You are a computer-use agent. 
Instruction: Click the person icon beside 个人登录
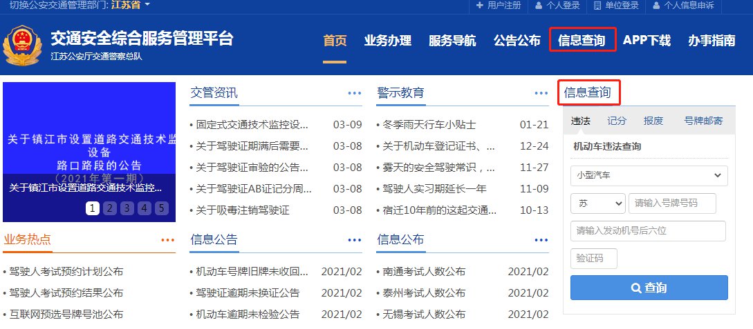[x=539, y=6]
